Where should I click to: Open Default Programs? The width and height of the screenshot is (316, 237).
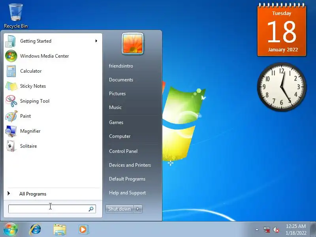(x=127, y=179)
